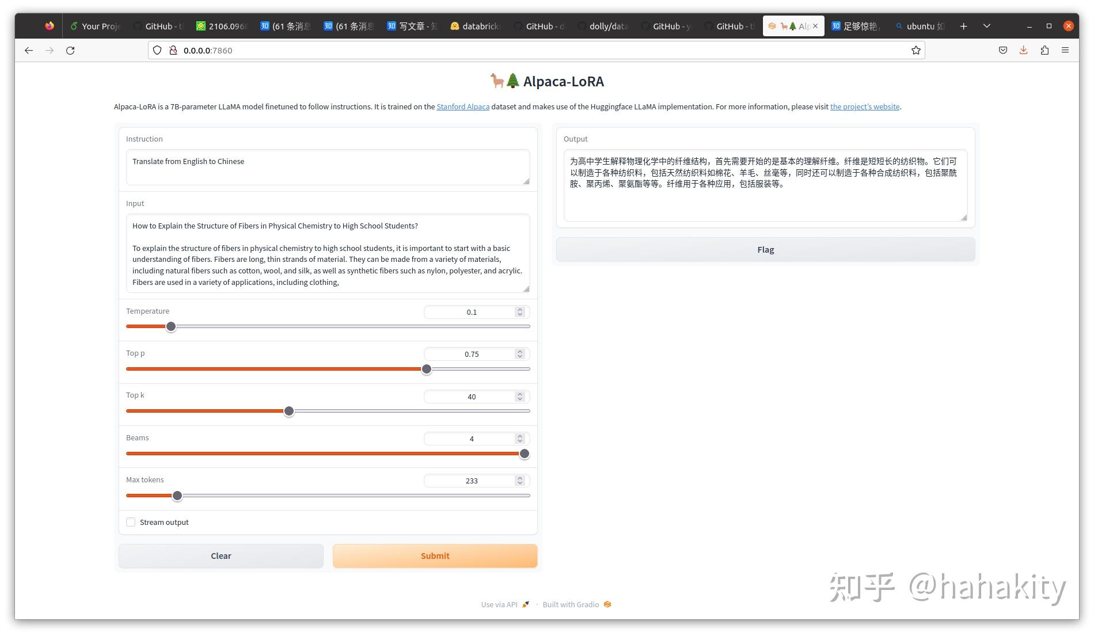Open the Stanford Alpaca link

pos(463,107)
